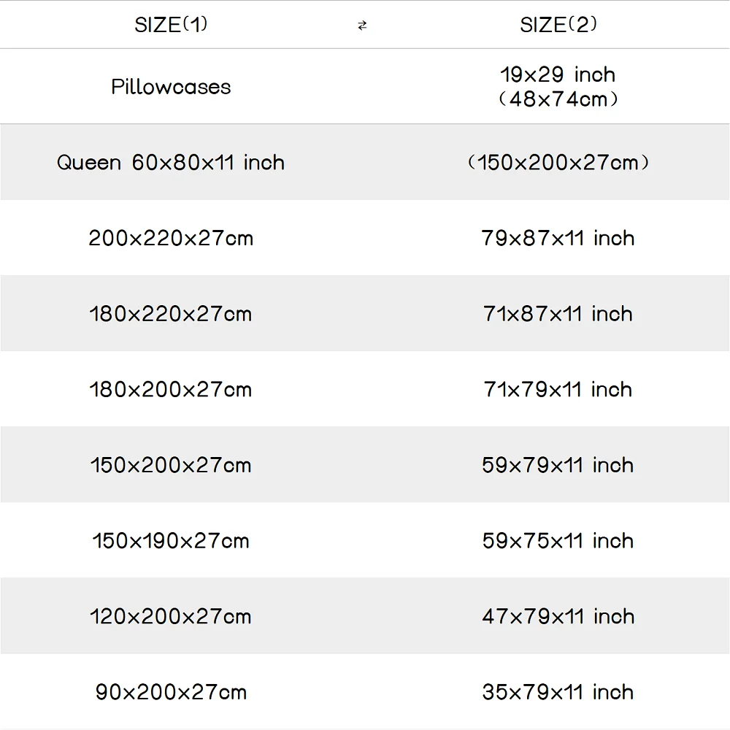Click the 79x87x11 inch cell

(x=558, y=238)
